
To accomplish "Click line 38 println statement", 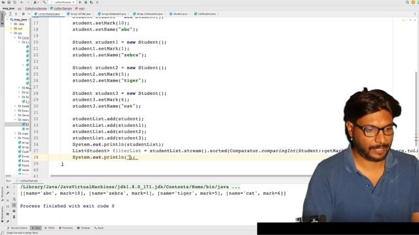I will pos(105,157).
